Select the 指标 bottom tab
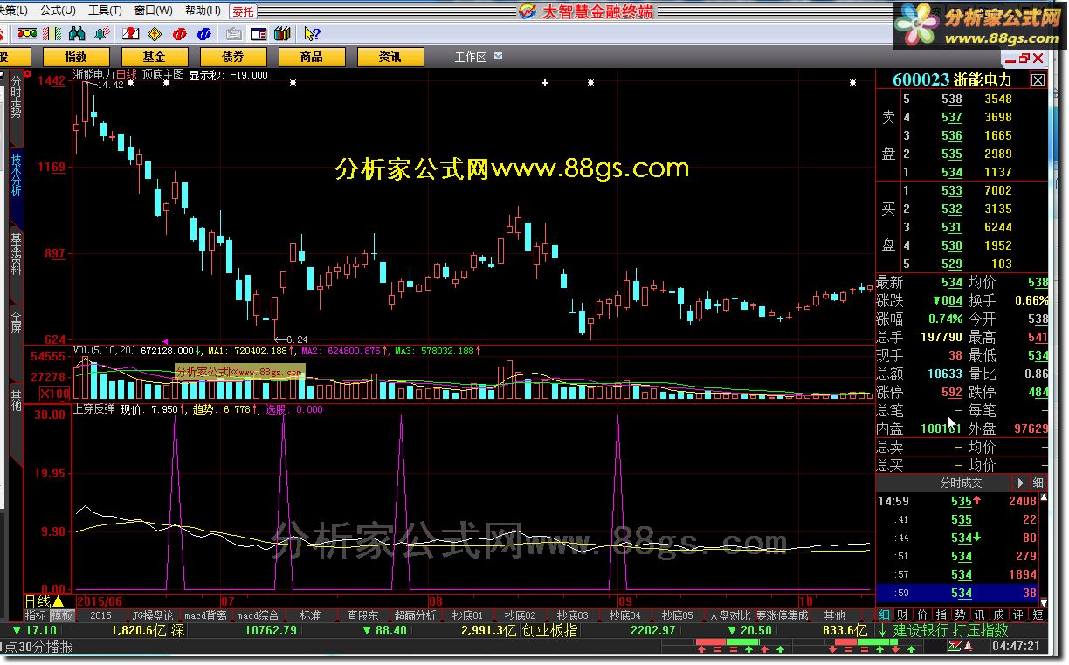 pyautogui.click(x=36, y=615)
